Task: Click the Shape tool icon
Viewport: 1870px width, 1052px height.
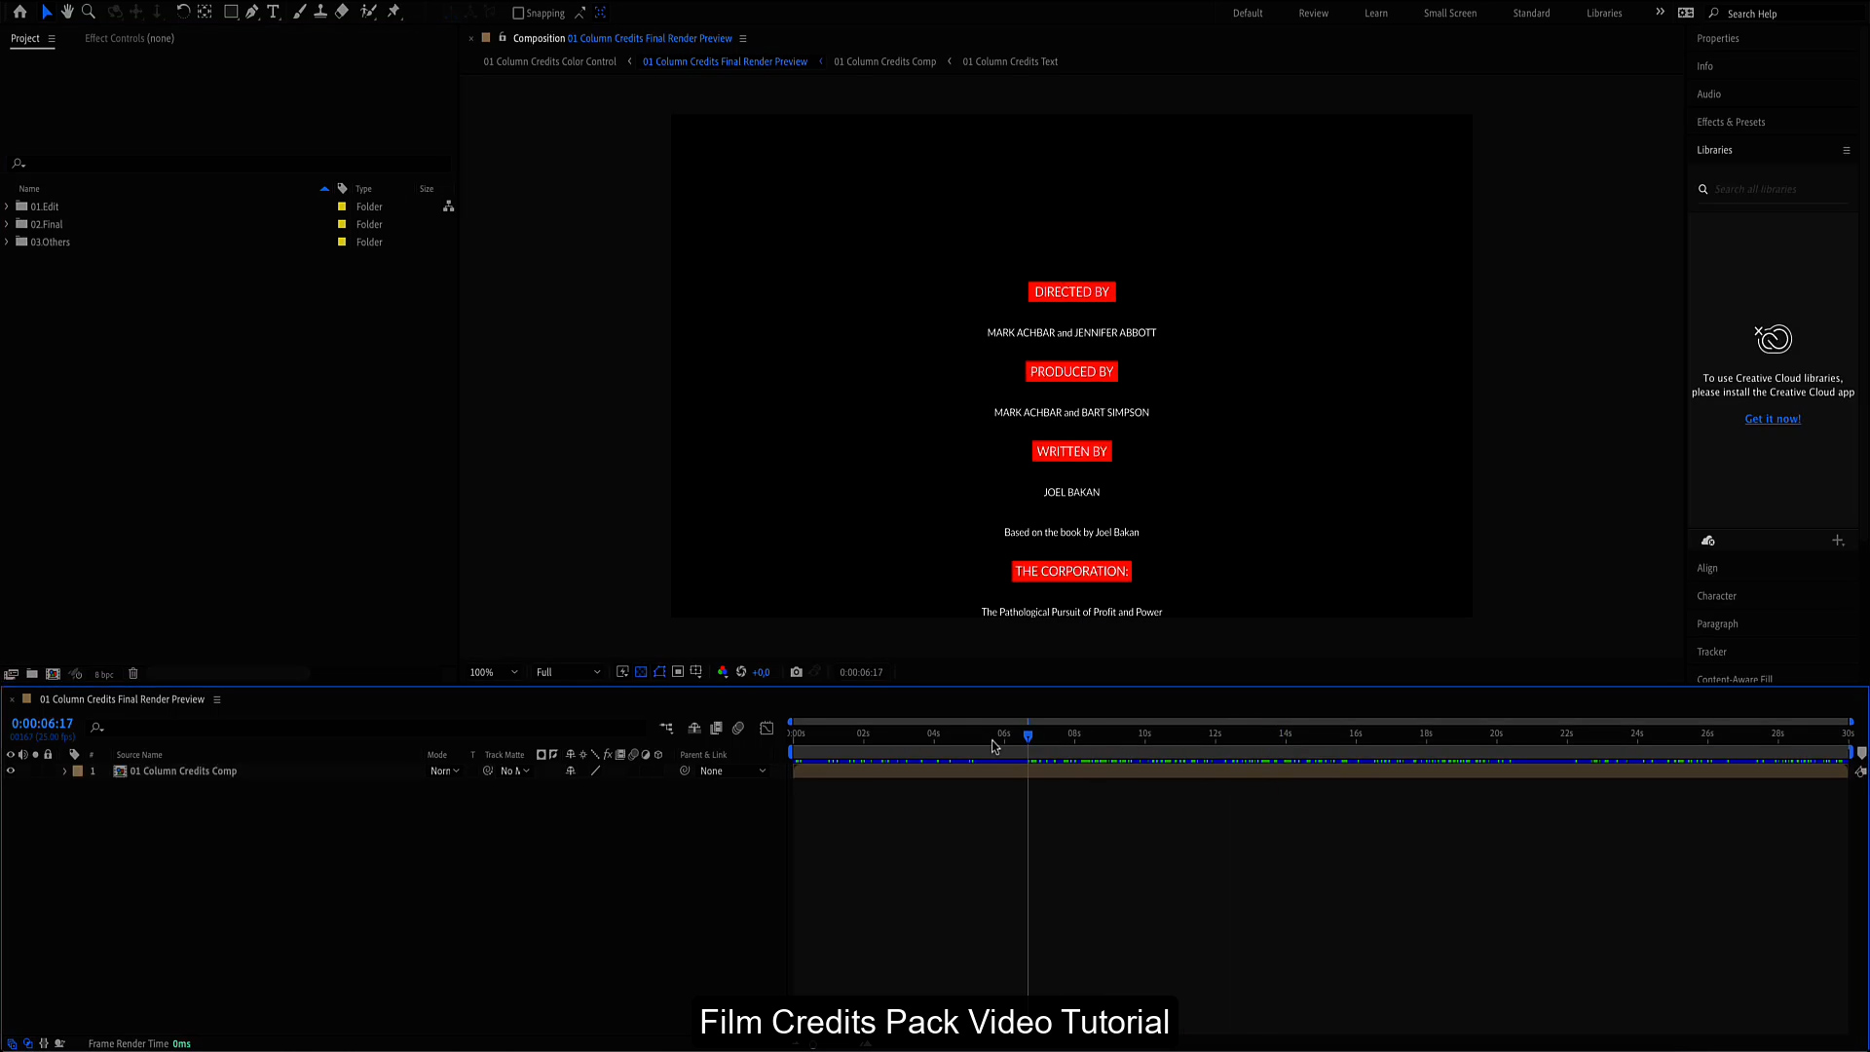Action: (x=229, y=13)
